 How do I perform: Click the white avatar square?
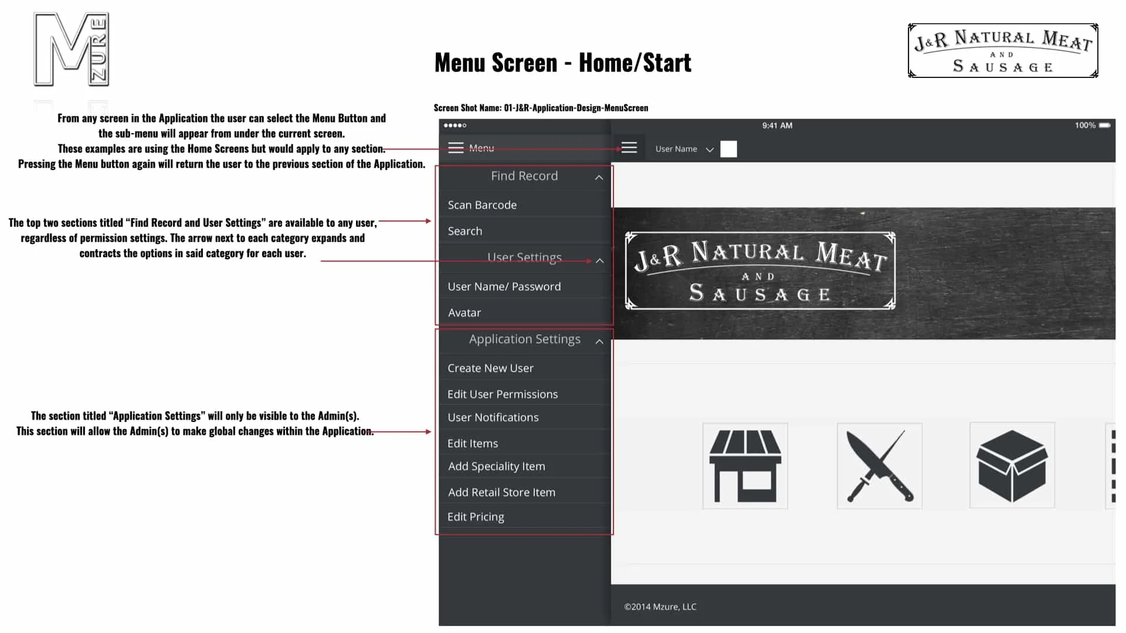point(728,149)
